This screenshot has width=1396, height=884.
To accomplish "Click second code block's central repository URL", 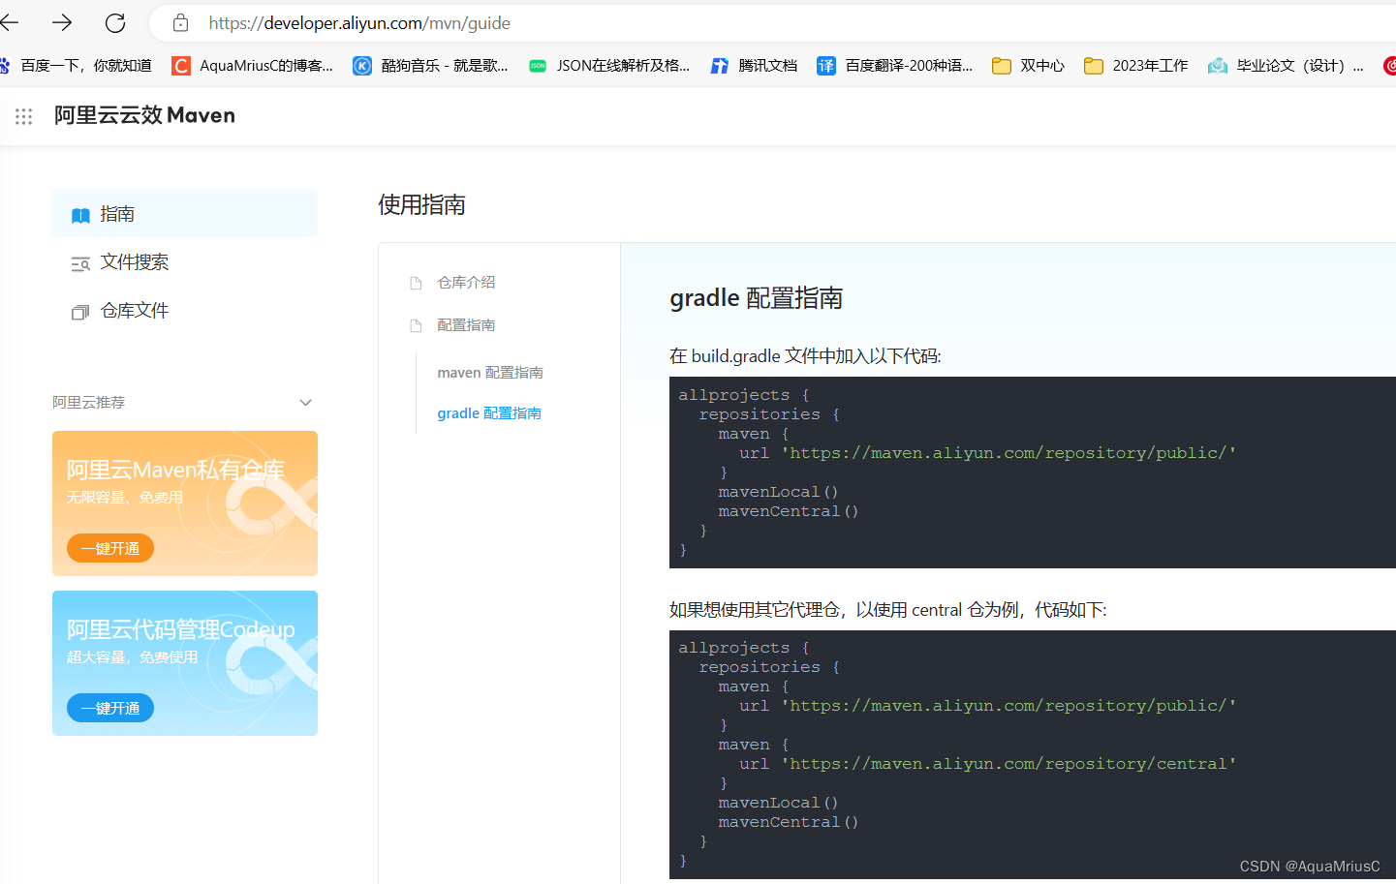I will click(x=1008, y=764).
